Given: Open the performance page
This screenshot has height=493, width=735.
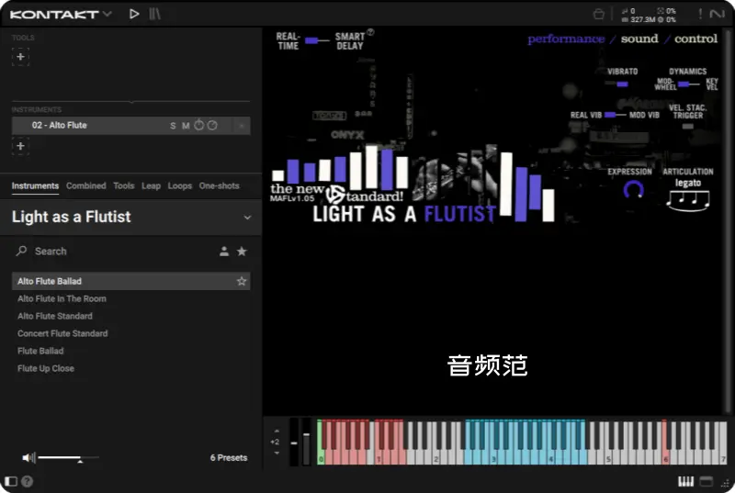Looking at the screenshot, I should click(566, 39).
